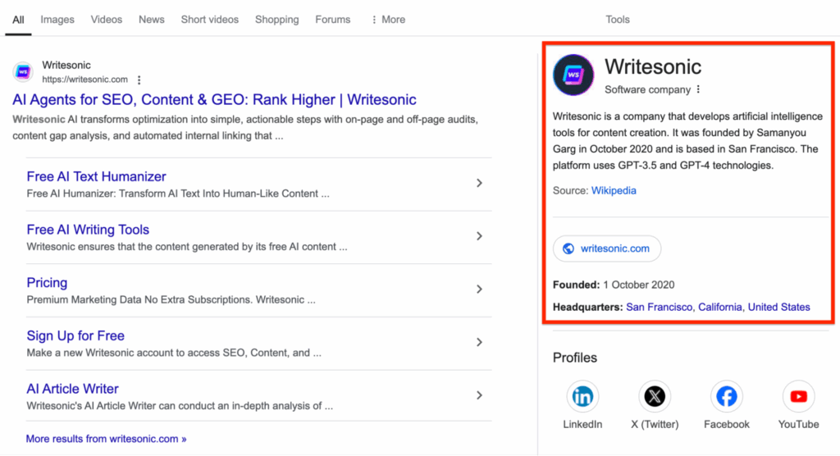Open the AI Article Writer link

point(72,389)
